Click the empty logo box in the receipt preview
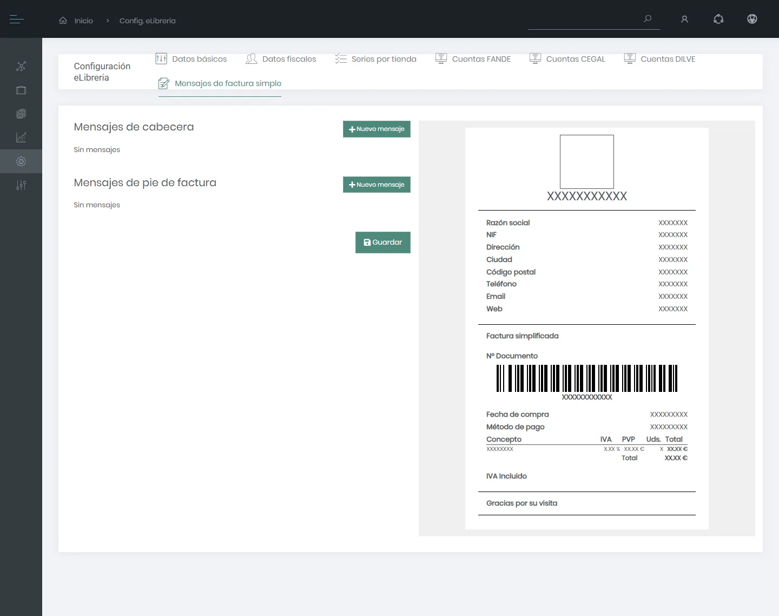This screenshot has width=779, height=616. (587, 162)
